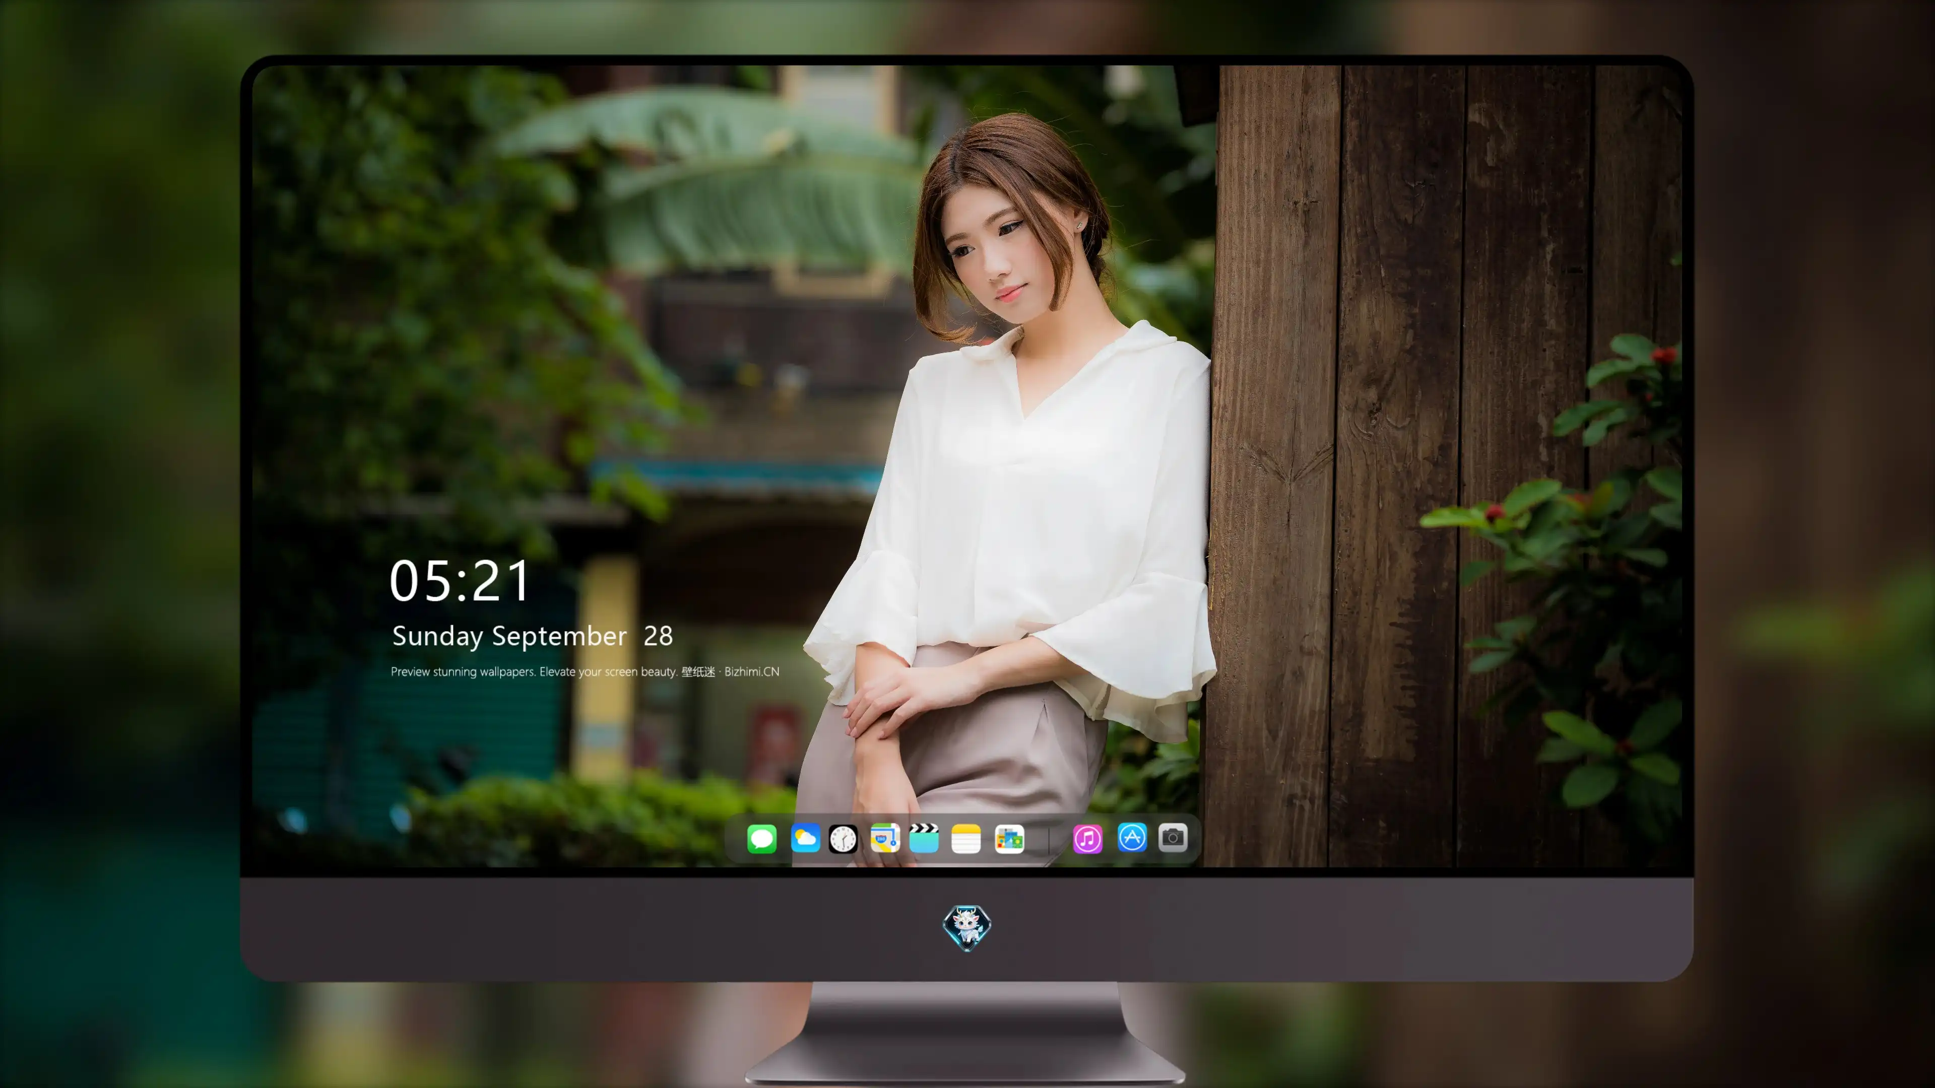
Task: Launch the Camera app from dock
Action: (1173, 837)
